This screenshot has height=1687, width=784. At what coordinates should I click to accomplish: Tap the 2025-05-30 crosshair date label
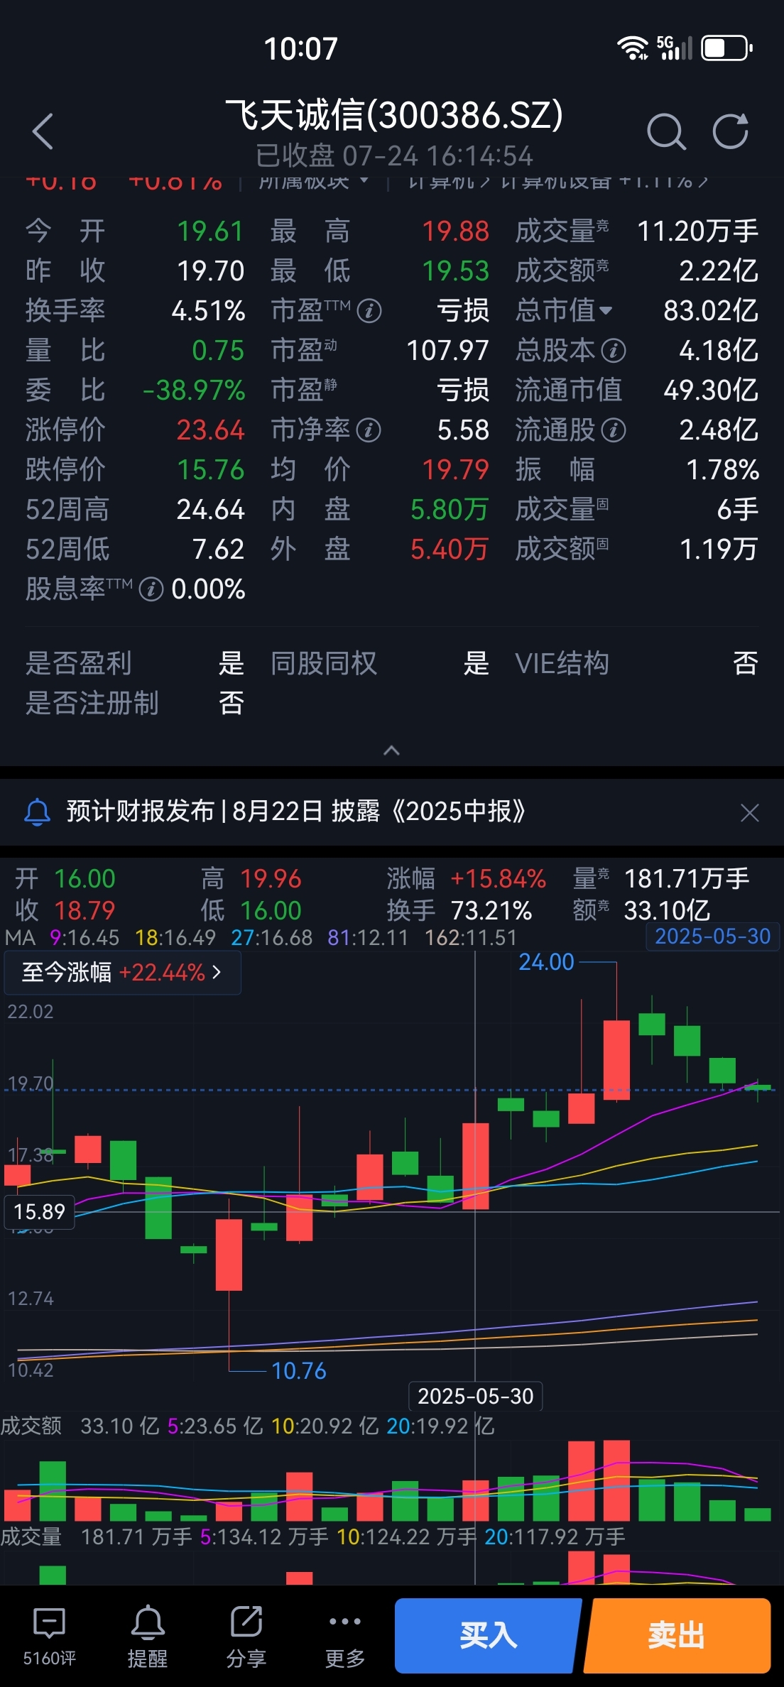tap(475, 1397)
